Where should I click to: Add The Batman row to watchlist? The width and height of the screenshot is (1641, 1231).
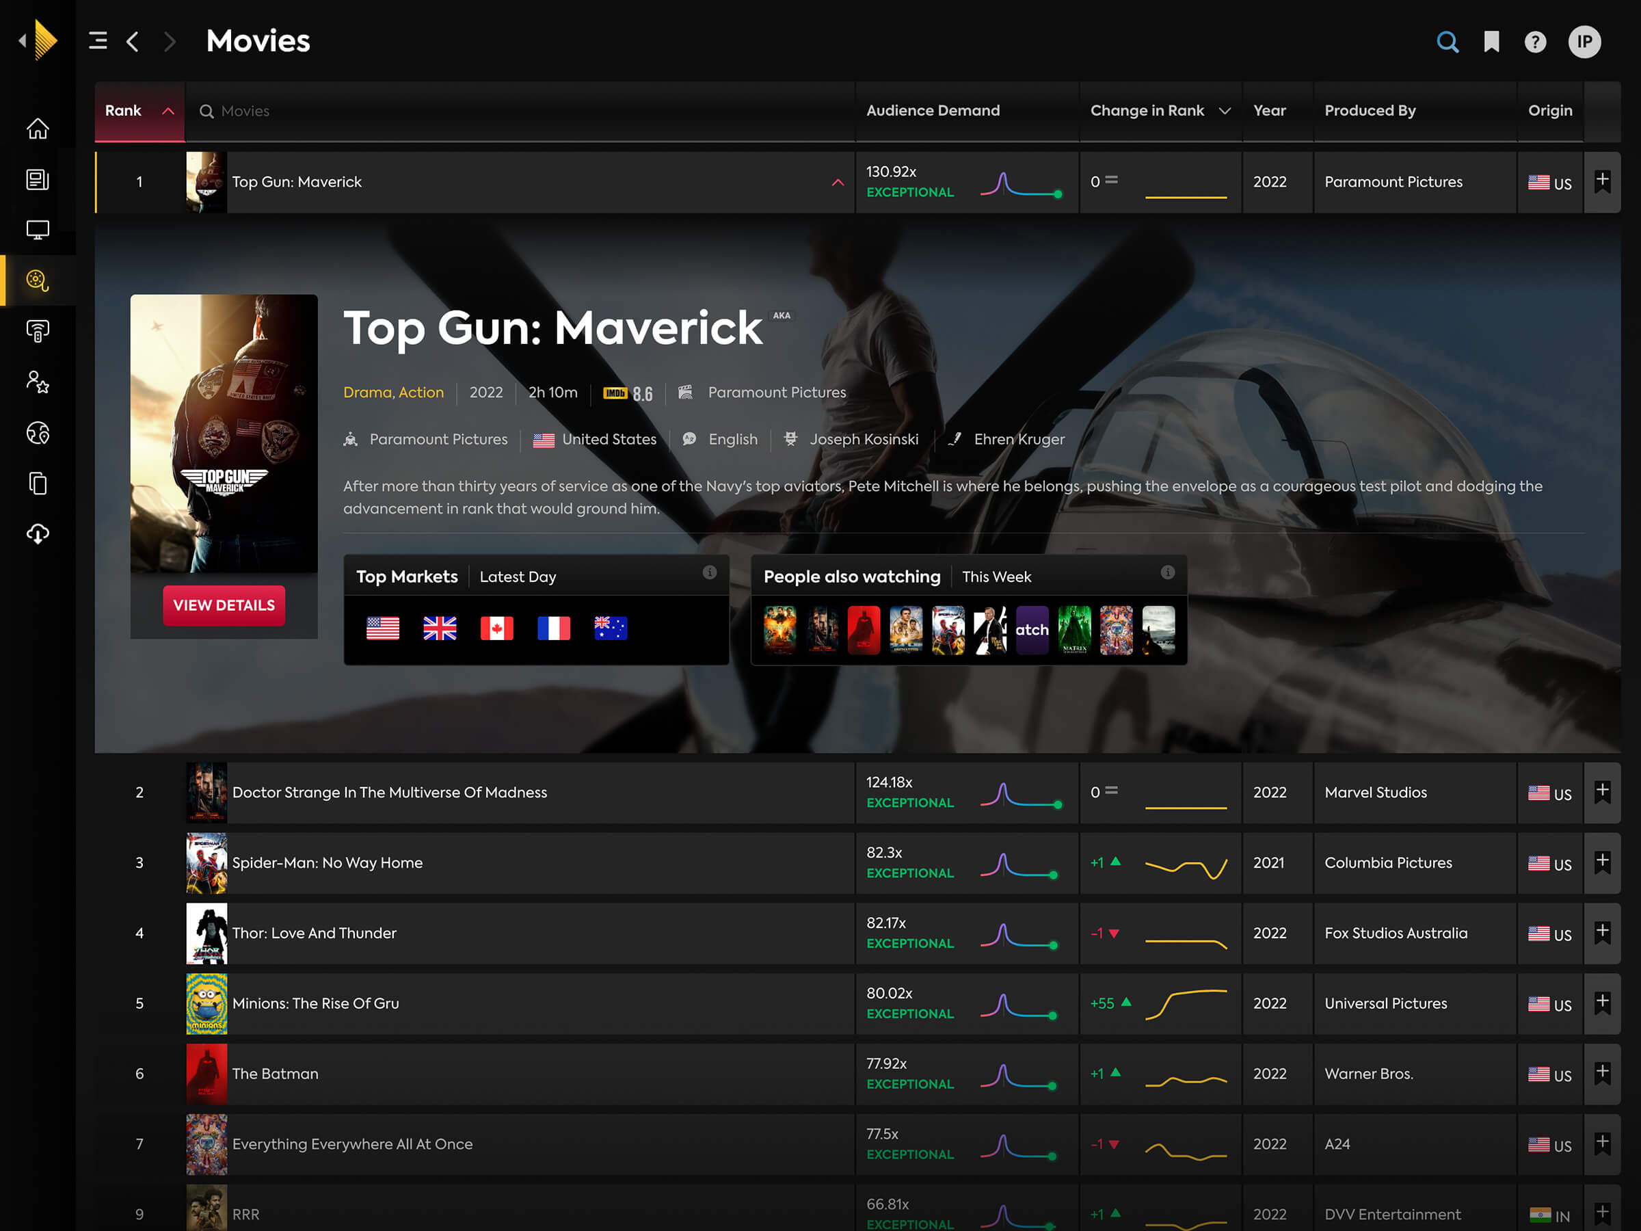(1601, 1072)
